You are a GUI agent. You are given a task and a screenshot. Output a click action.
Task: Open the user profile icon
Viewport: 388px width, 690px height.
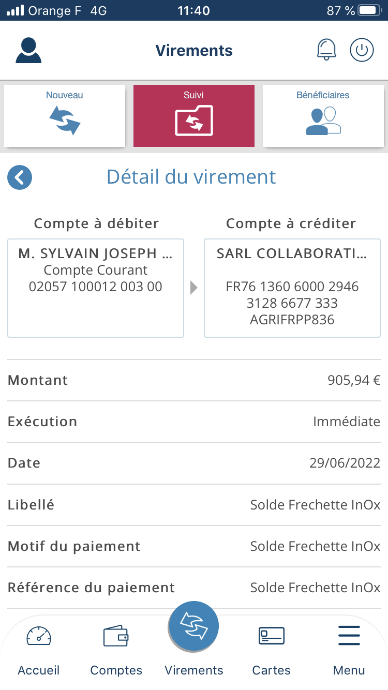(28, 51)
